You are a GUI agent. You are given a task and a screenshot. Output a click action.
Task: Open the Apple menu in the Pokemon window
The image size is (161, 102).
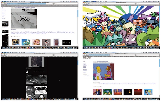click(x=84, y=1)
